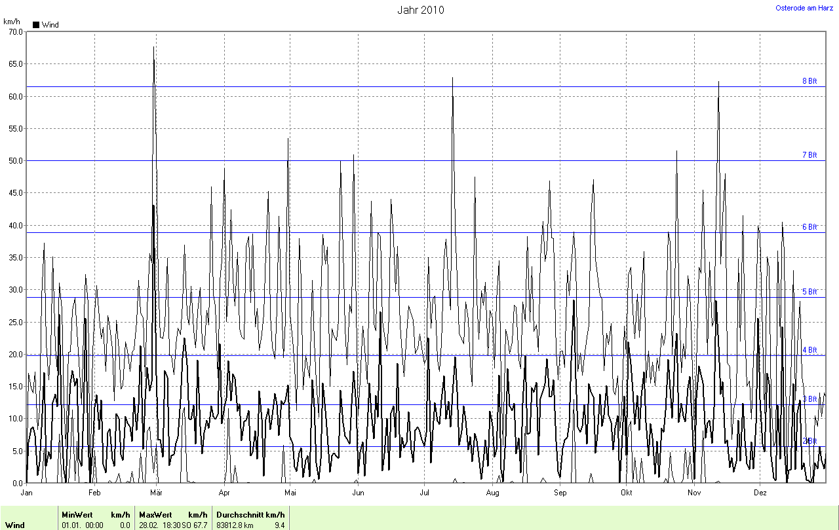This screenshot has width=839, height=530.
Task: Click the MaxWert column header
Action: [x=153, y=515]
